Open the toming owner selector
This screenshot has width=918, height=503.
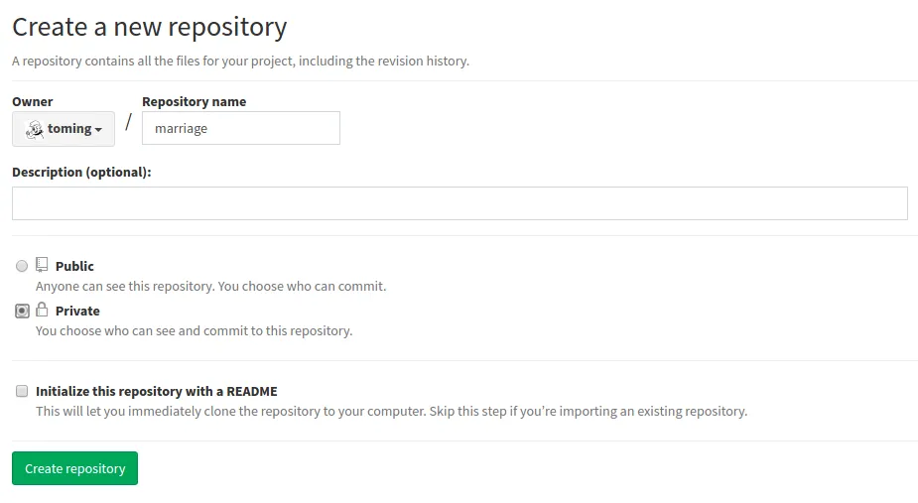tap(64, 129)
